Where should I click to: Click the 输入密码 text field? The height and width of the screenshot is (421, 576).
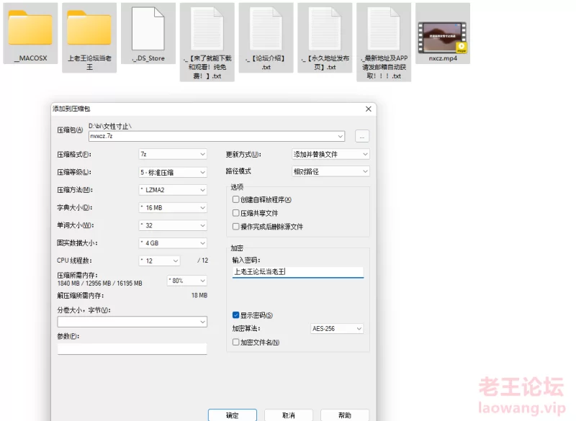(x=297, y=272)
